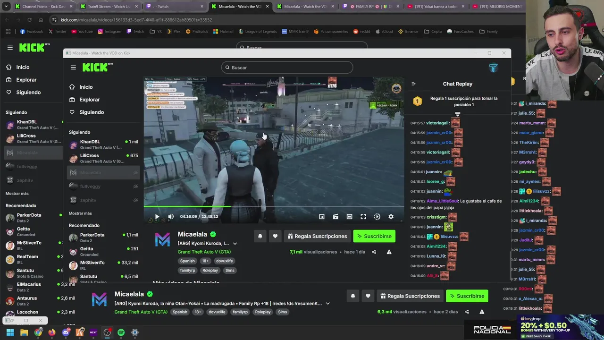This screenshot has width=604, height=340.
Task: Mute the video player volume
Action: pos(171,217)
